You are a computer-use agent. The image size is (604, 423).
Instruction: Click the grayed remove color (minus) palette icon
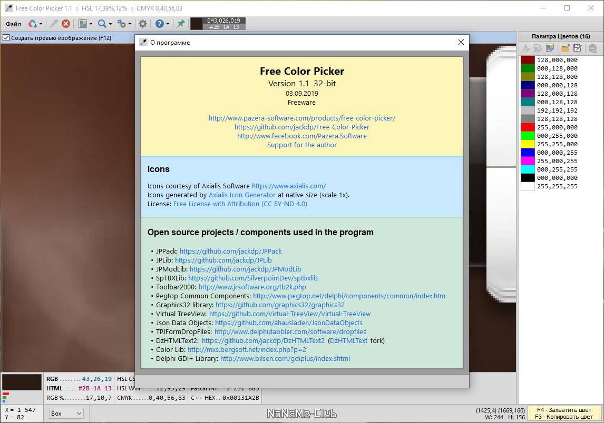tap(593, 48)
